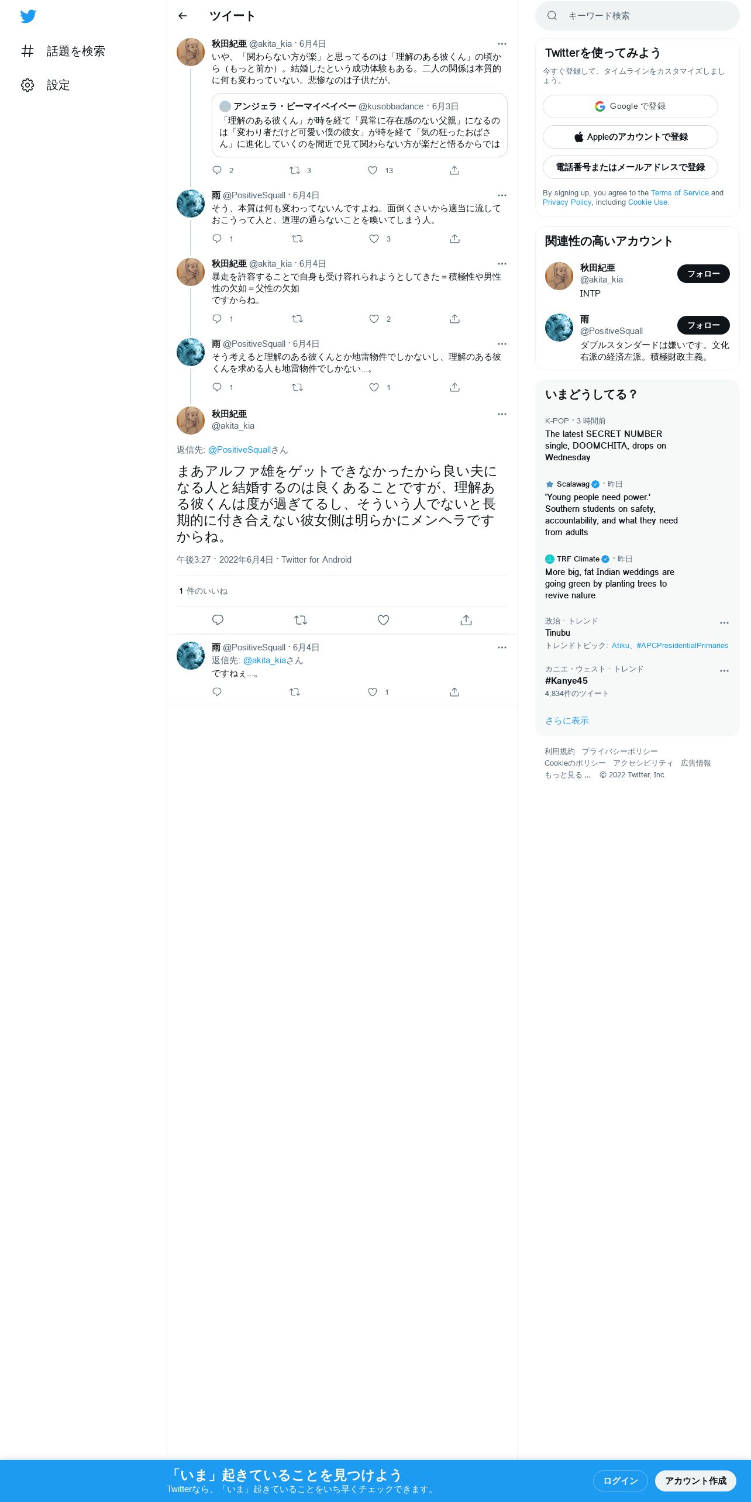
Task: Sign up with Google button
Action: coord(630,106)
